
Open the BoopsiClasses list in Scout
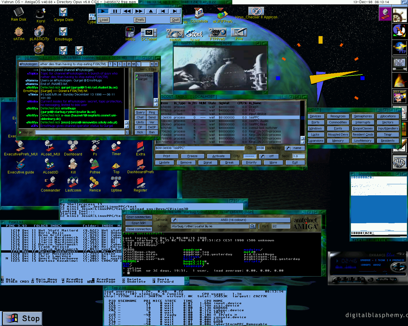point(363,129)
